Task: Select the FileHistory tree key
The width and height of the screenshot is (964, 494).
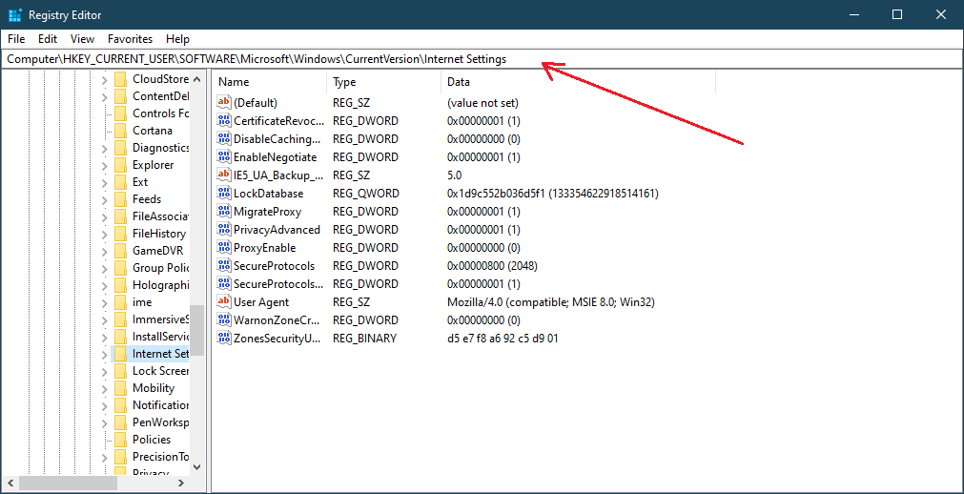Action: click(158, 233)
